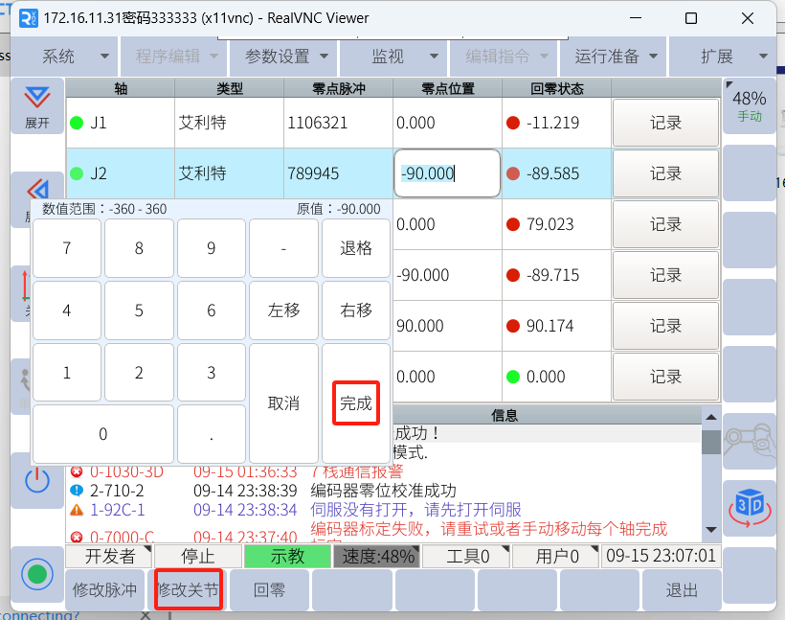This screenshot has width=785, height=620.
Task: Click the message panel scrollbar down arrow
Action: [x=710, y=530]
